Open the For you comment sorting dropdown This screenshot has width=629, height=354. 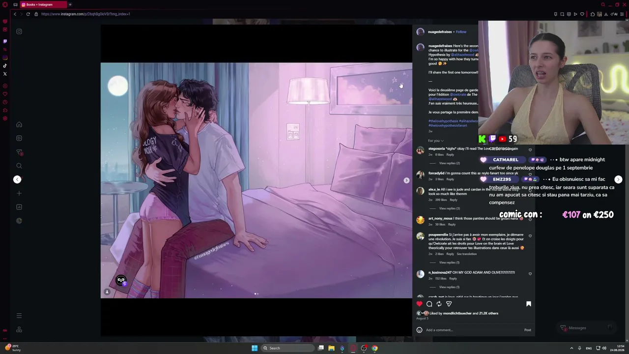[x=435, y=141]
